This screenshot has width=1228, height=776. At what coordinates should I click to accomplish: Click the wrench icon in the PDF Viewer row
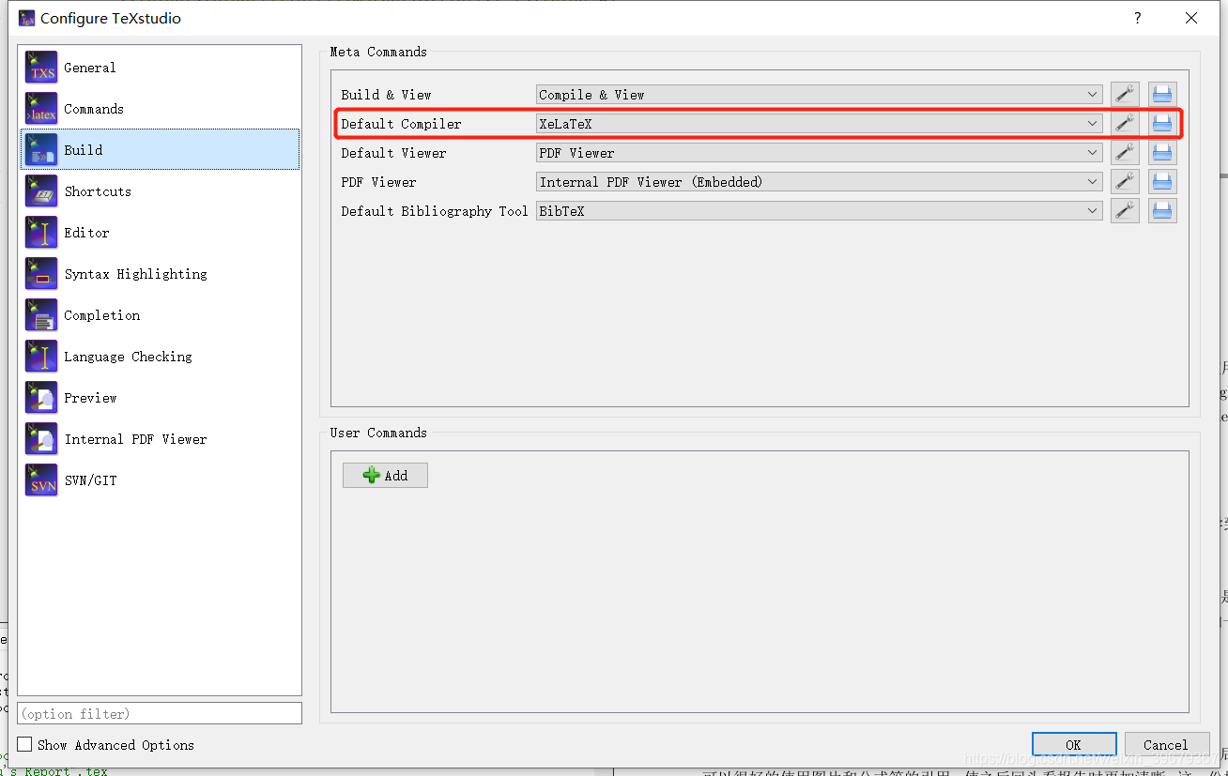click(x=1125, y=182)
